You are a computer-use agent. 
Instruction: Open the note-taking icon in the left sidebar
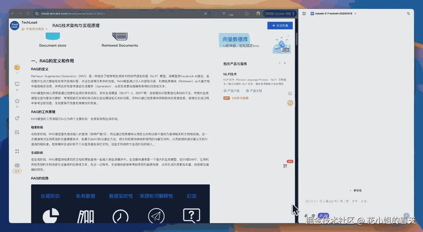coord(17,132)
